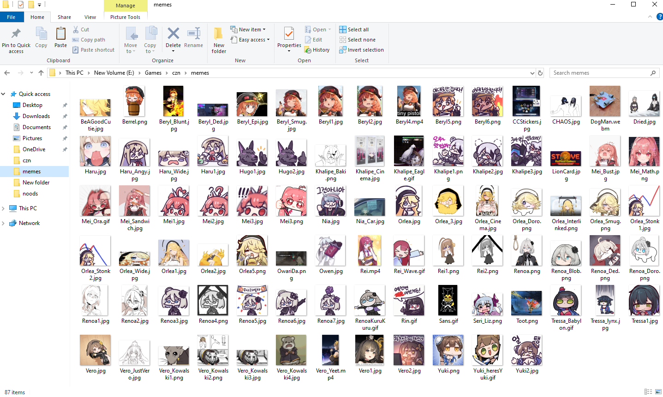Open Help with the question mark icon
The image size is (663, 397).
[659, 17]
